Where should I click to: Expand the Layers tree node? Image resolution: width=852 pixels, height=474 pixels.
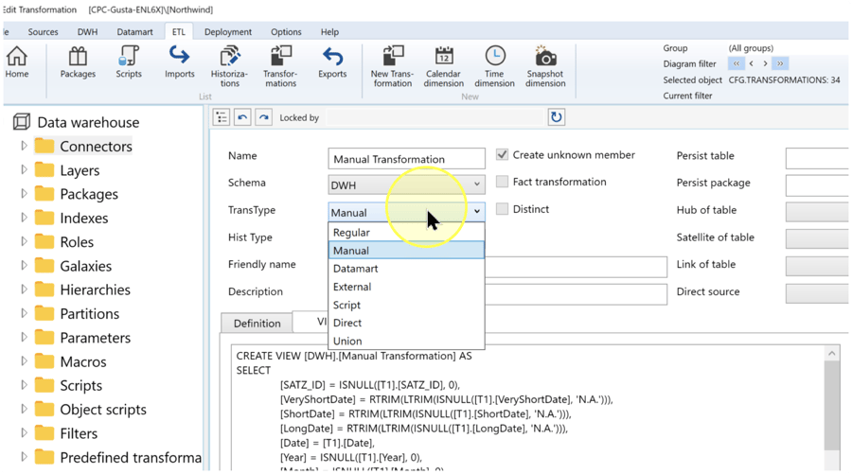point(24,170)
